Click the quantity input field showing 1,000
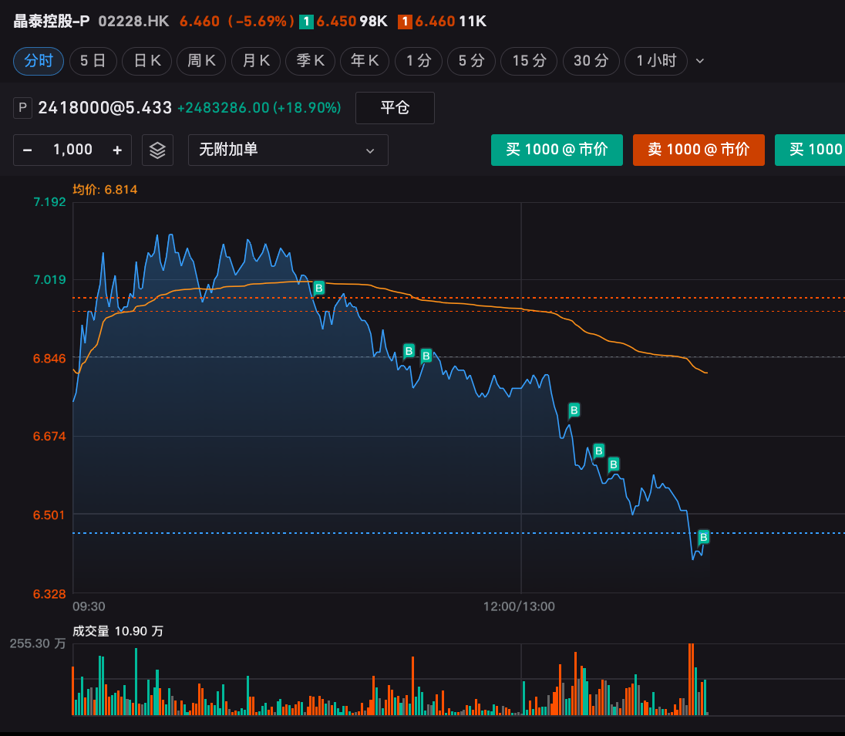This screenshot has height=736, width=845. [72, 150]
